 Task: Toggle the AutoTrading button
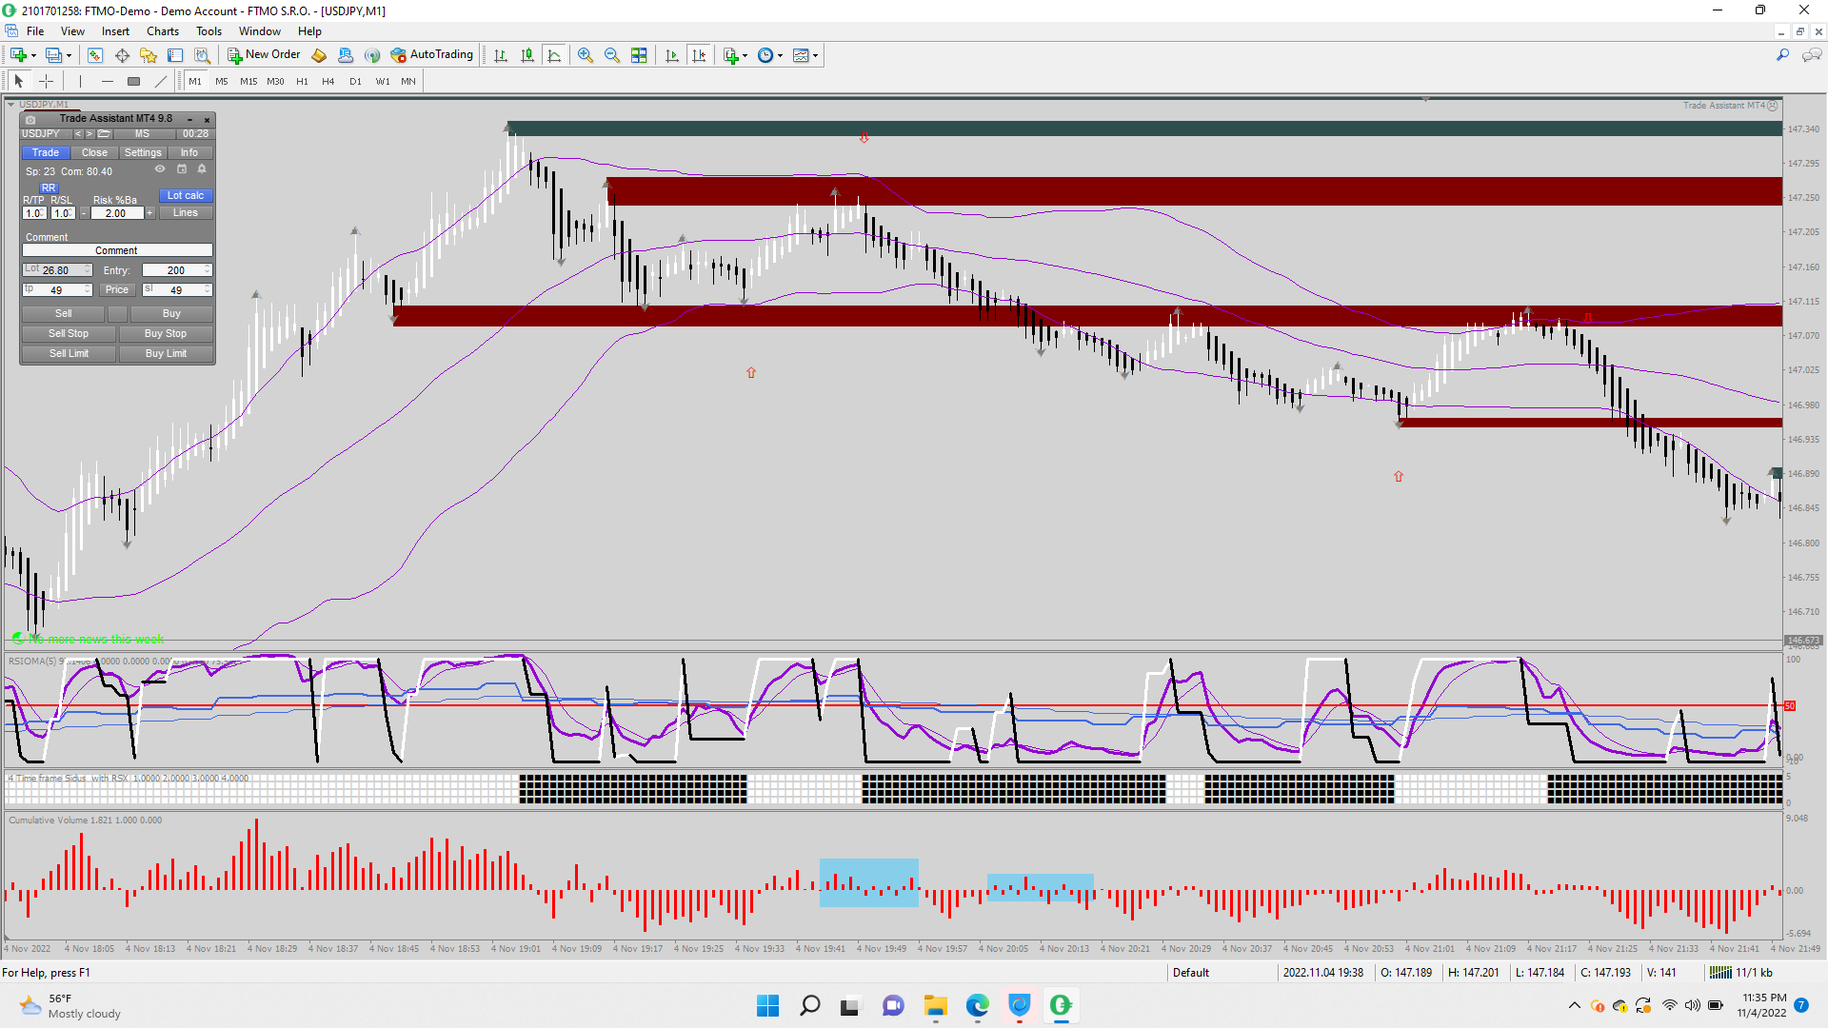432,55
